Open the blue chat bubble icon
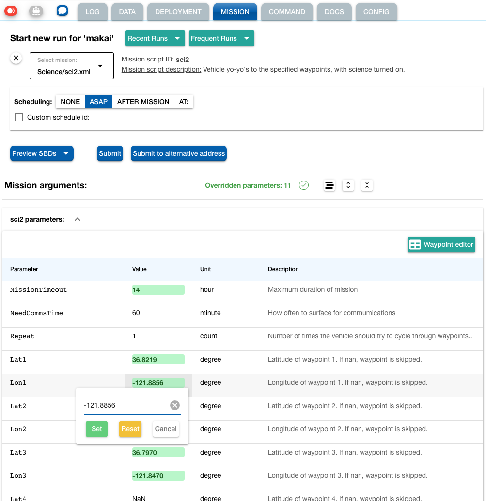Screen dimensions: 486x501 tap(62, 11)
